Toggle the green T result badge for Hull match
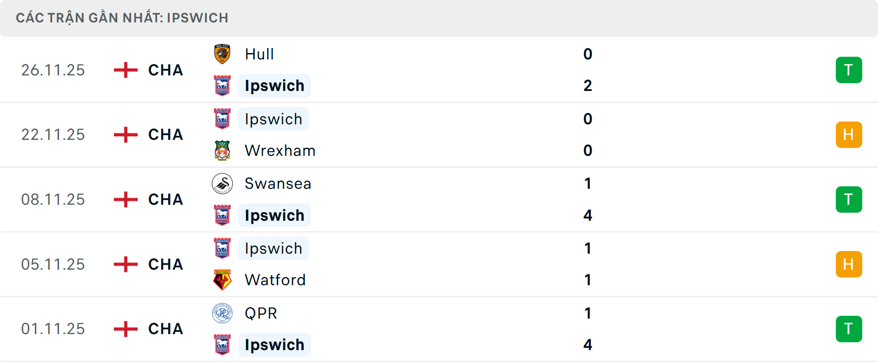 (849, 70)
